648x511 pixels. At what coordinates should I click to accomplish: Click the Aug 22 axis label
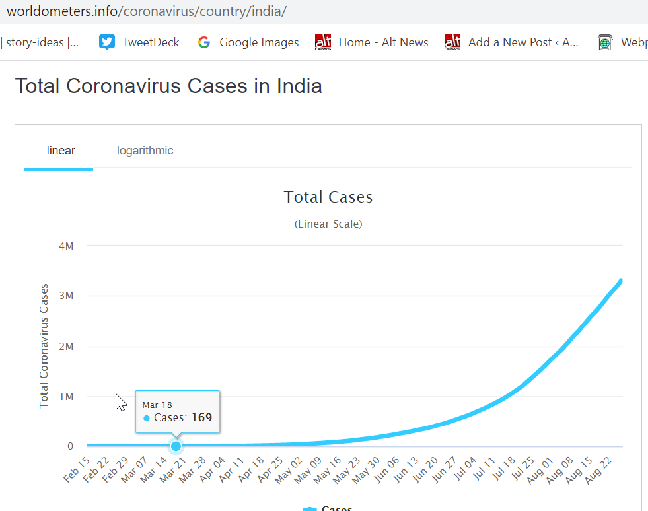click(x=598, y=470)
